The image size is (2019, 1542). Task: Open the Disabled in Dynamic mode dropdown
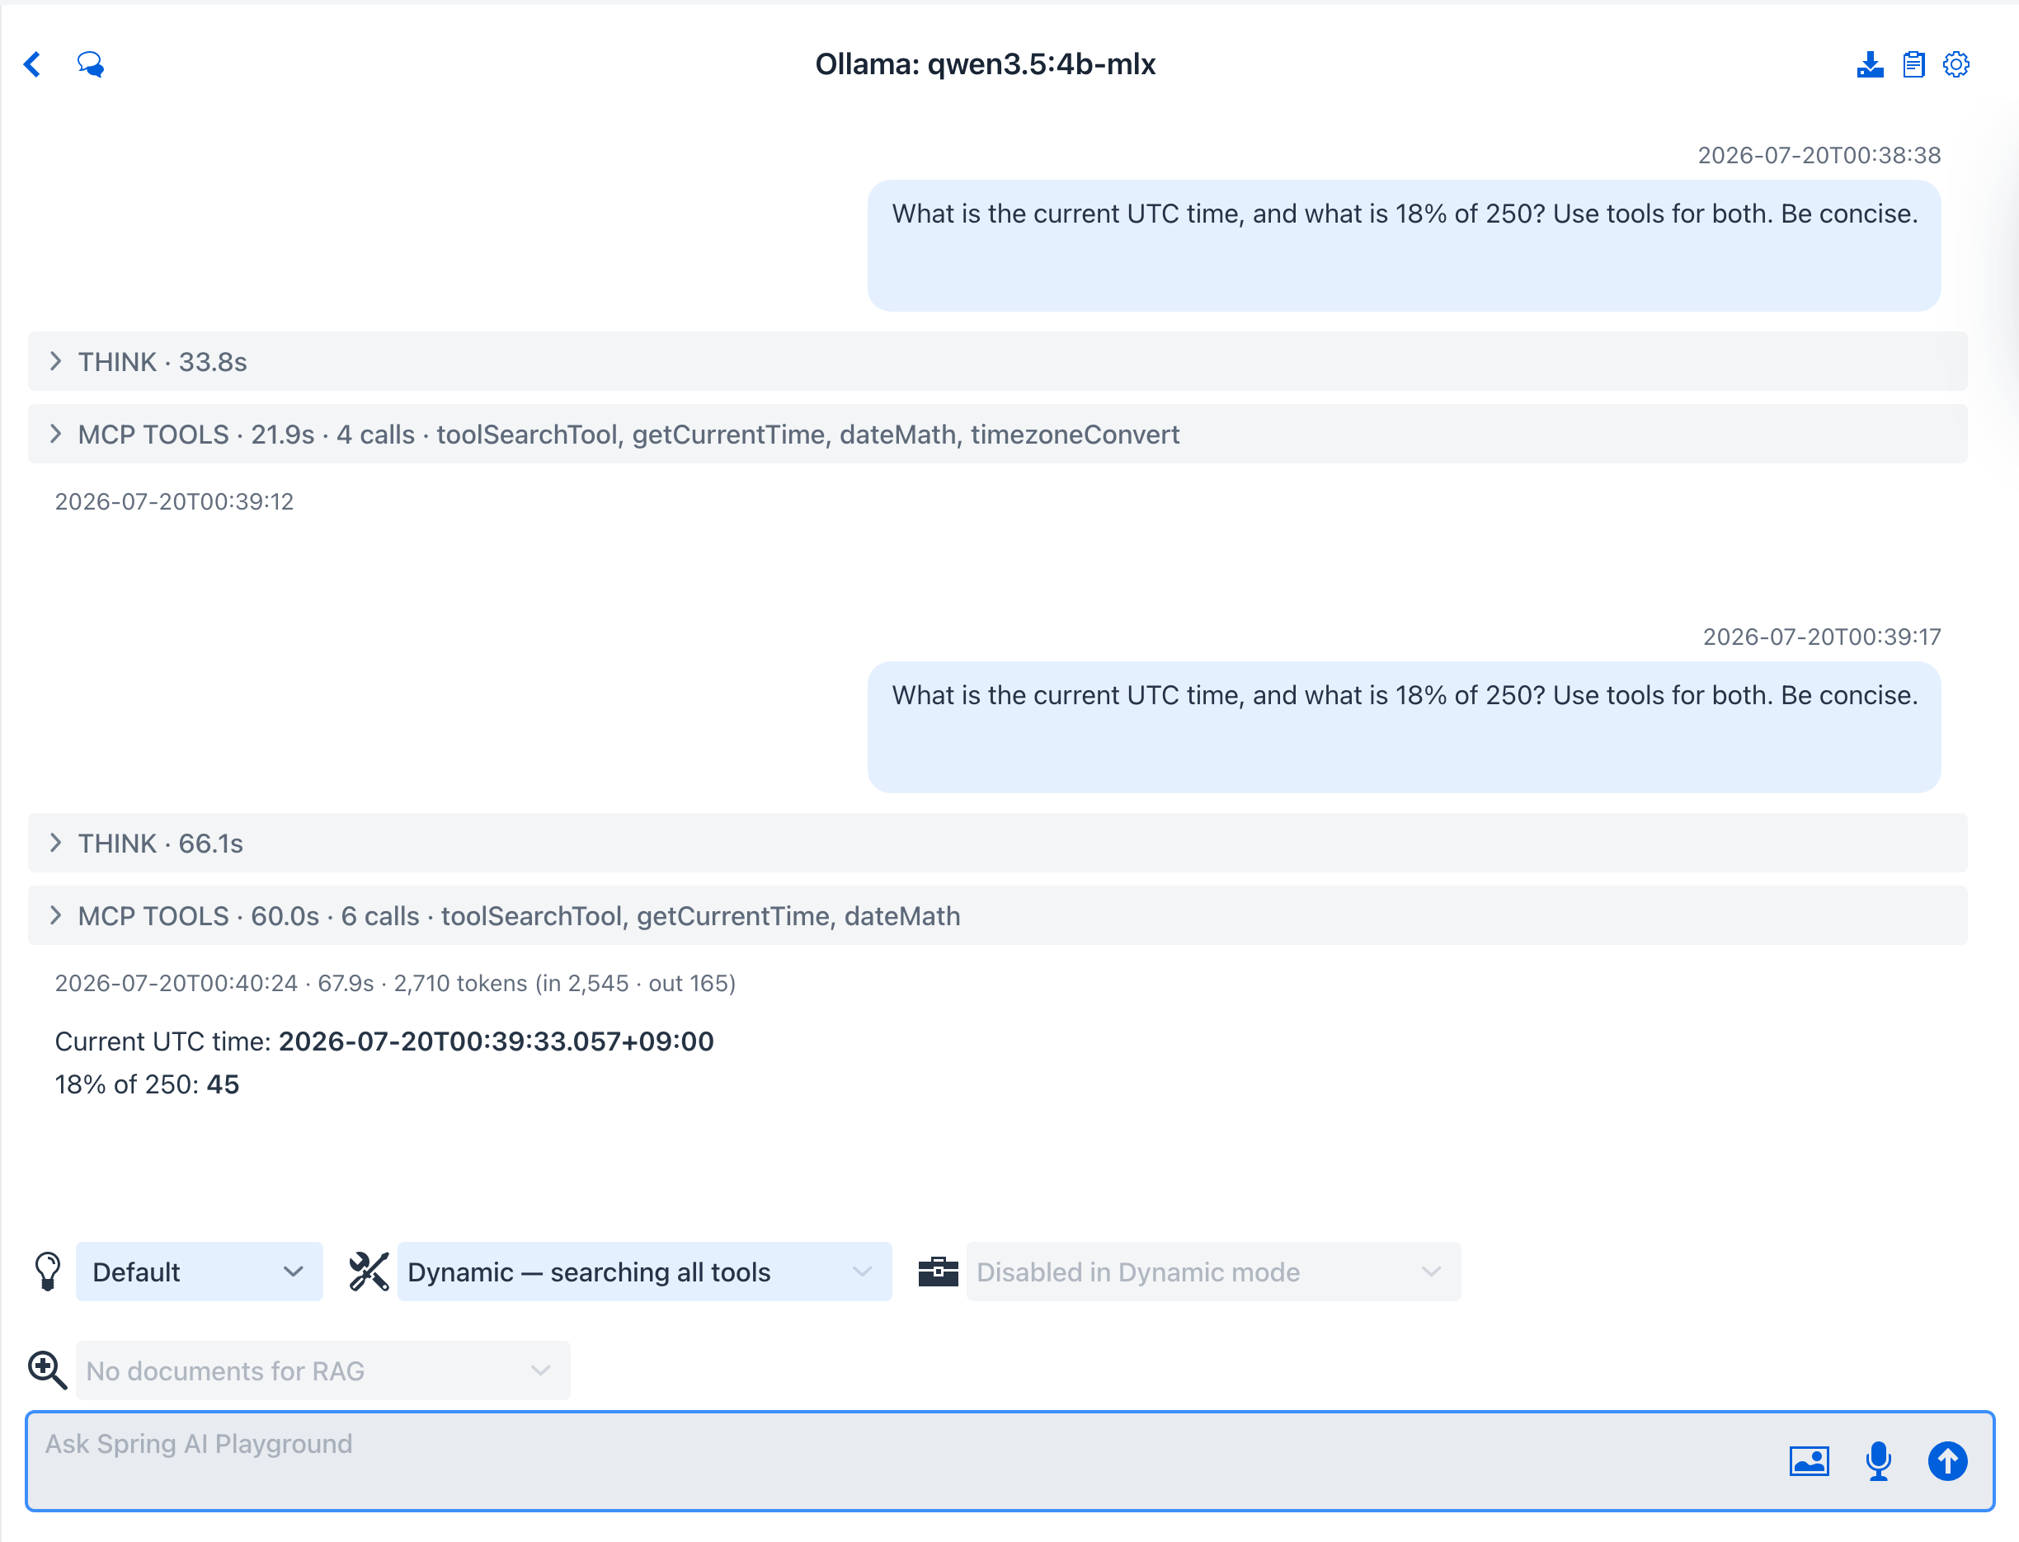(1214, 1272)
